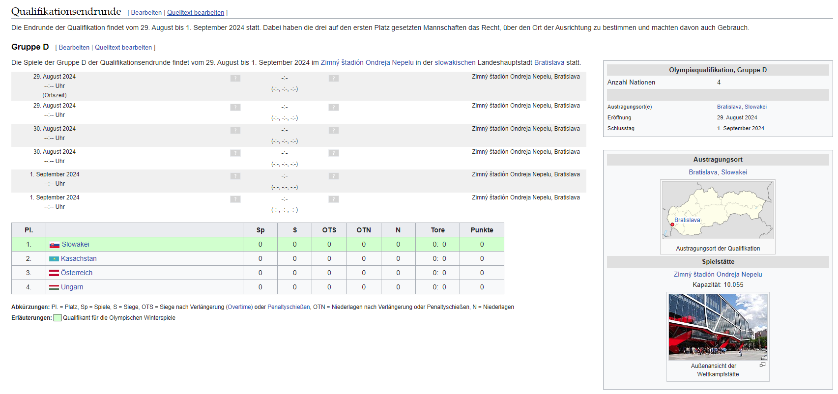Click the green Qualifikant legend color box
The height and width of the screenshot is (394, 838).
tap(58, 318)
